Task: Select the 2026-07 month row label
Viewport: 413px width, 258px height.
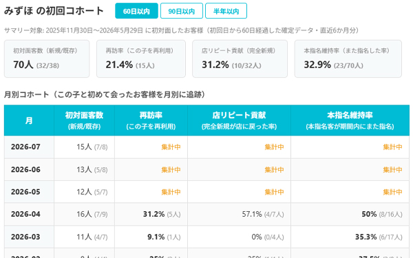Action: 26,147
